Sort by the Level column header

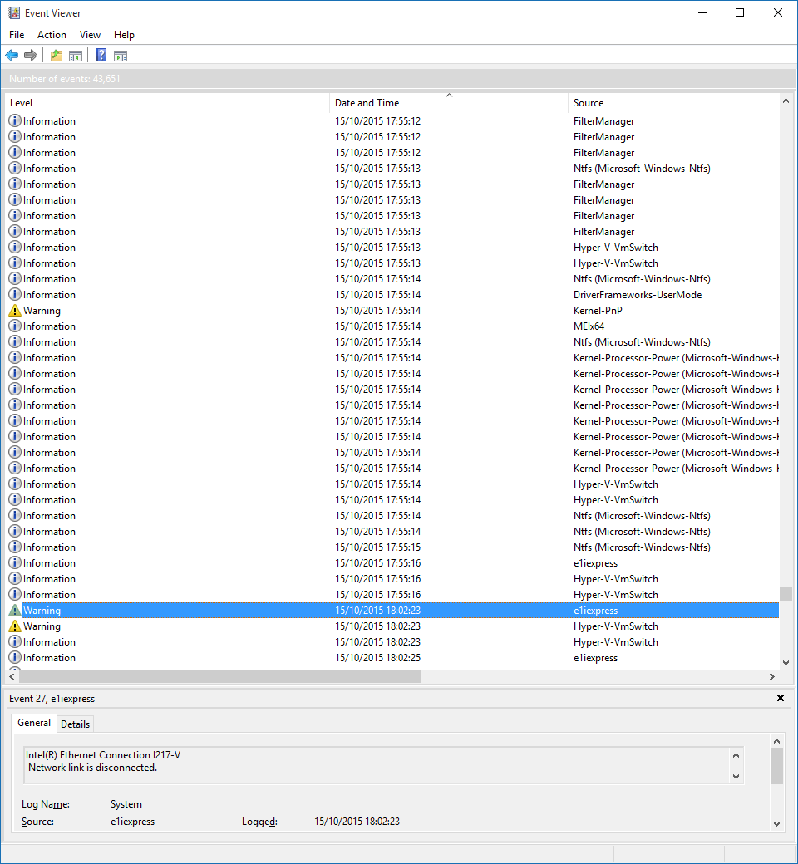167,102
